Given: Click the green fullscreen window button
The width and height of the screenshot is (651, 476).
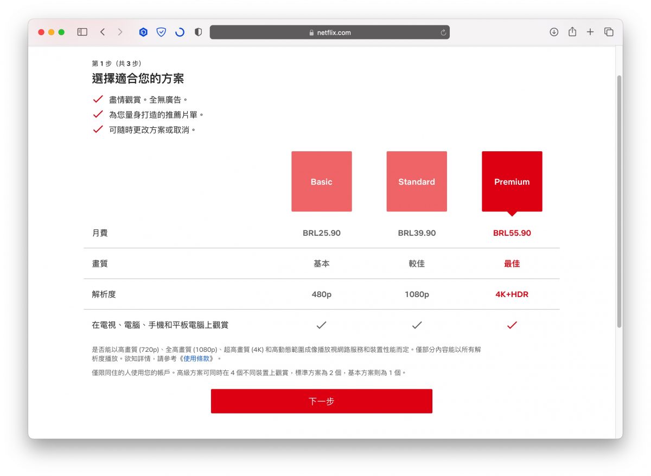Looking at the screenshot, I should (62, 33).
